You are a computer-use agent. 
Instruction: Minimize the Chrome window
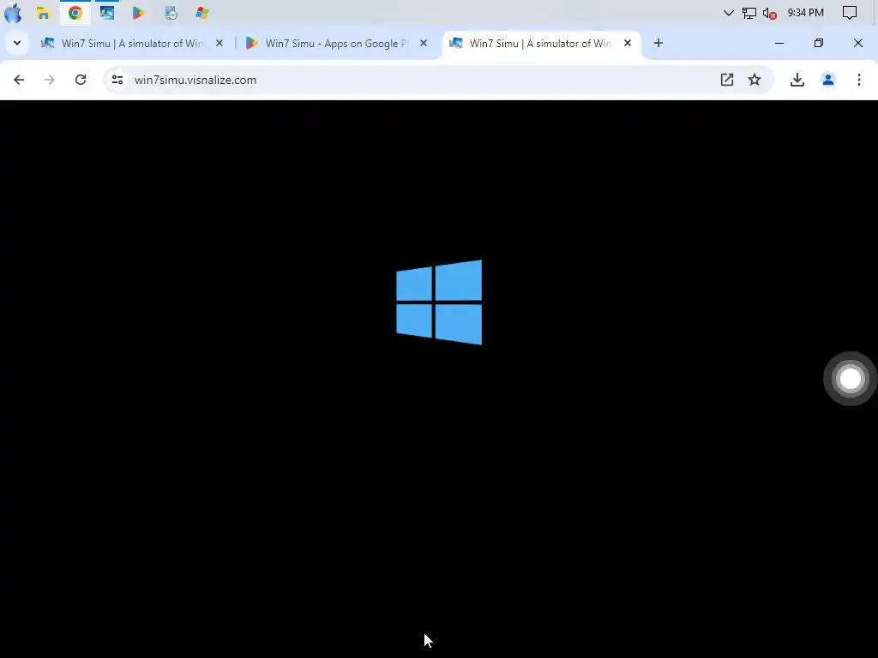coord(779,43)
